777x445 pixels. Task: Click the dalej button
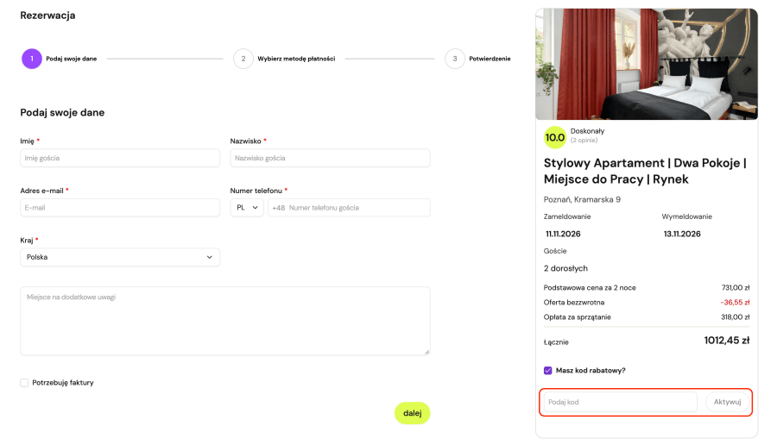click(x=413, y=413)
